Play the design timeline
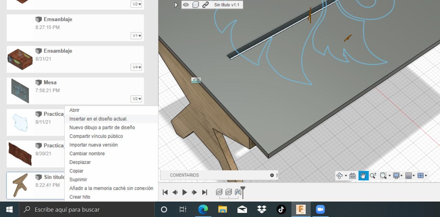Image resolution: width=440 pixels, height=217 pixels. pyautogui.click(x=185, y=192)
